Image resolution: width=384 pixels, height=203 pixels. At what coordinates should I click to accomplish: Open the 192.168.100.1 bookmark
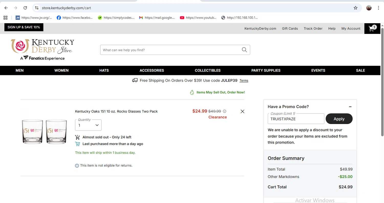pos(240,18)
